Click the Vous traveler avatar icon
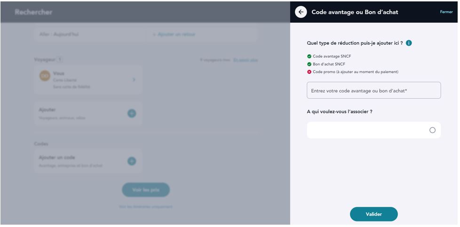The height and width of the screenshot is (227, 460). click(x=45, y=77)
